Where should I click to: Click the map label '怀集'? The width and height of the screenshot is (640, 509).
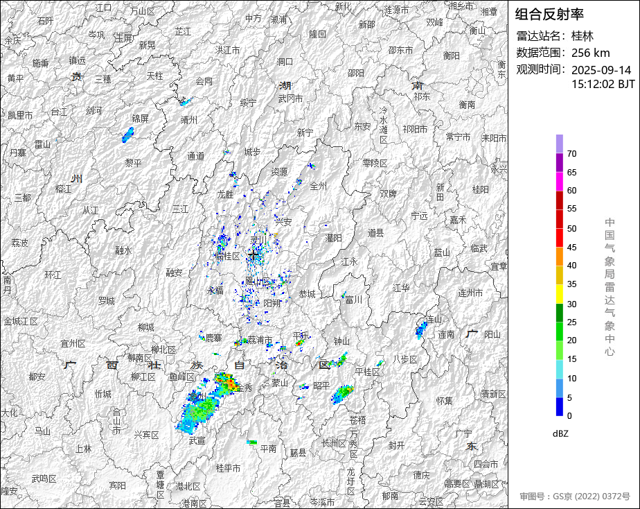(x=445, y=401)
